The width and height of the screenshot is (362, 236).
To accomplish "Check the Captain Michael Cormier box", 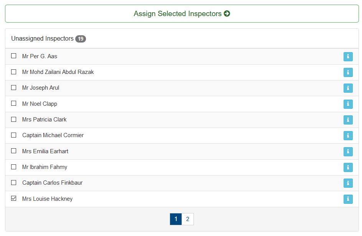I will pos(13,135).
